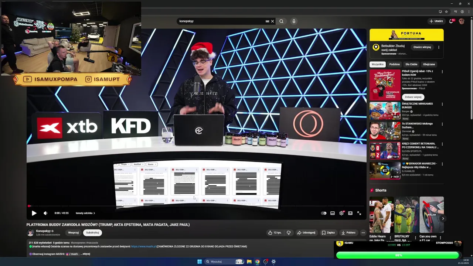Open the 'KRĘCI CEMENT BETONIARA' video thumbnail
This screenshot has width=473, height=266.
tap(385, 151)
